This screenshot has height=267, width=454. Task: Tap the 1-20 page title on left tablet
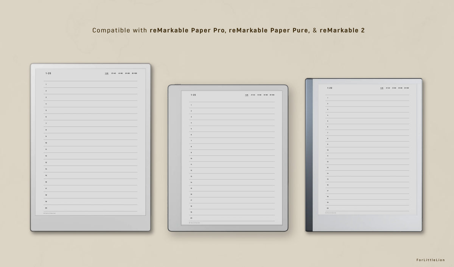click(48, 73)
